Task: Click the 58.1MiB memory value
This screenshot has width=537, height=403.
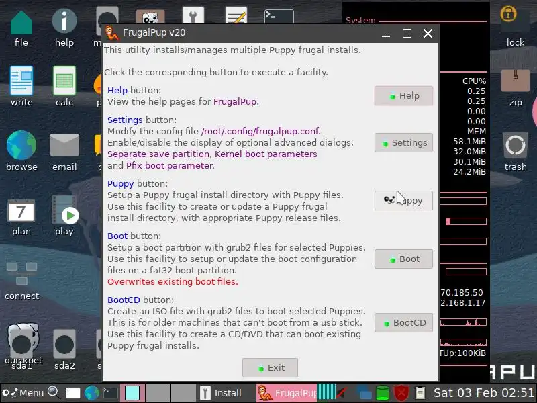Action: click(469, 142)
